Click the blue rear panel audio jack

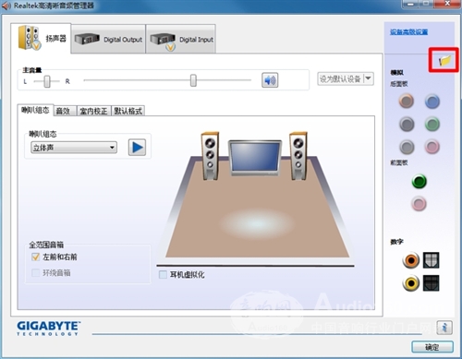pos(432,102)
